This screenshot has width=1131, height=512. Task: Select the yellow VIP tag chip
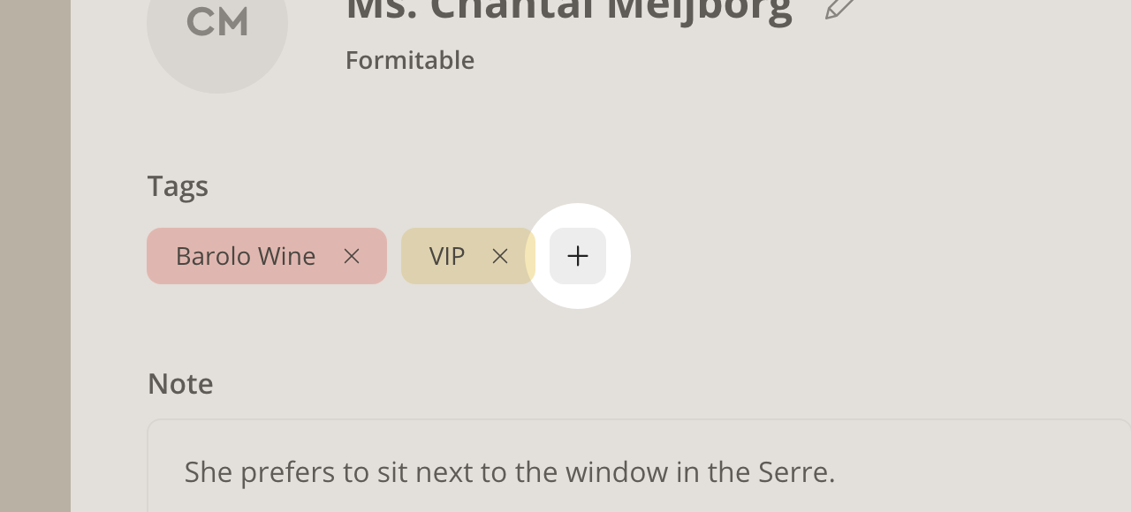(468, 256)
